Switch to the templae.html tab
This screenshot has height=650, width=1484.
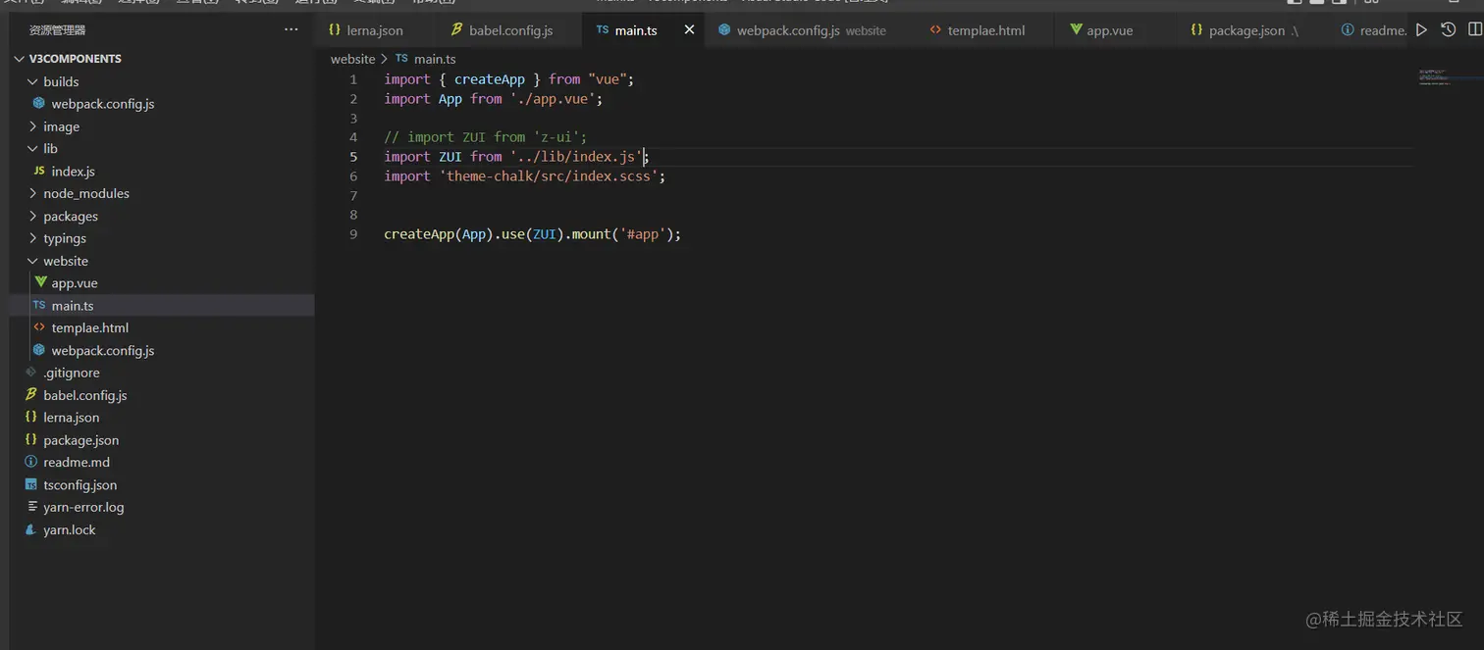[985, 30]
